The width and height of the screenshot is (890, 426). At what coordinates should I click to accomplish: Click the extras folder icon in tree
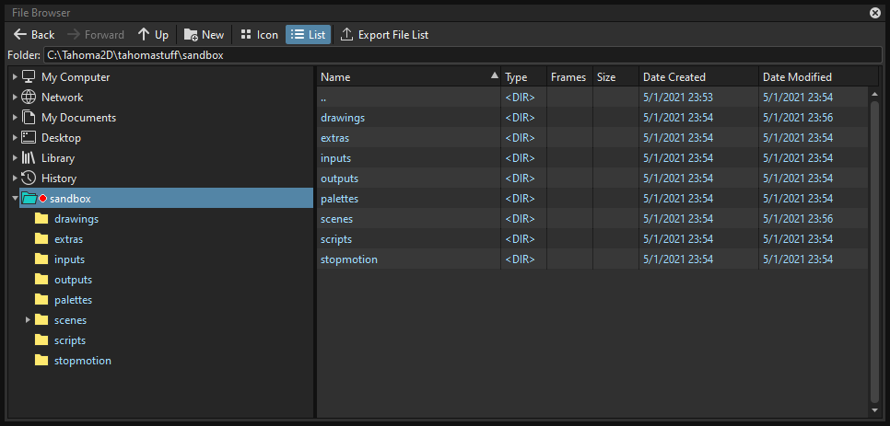(x=41, y=239)
